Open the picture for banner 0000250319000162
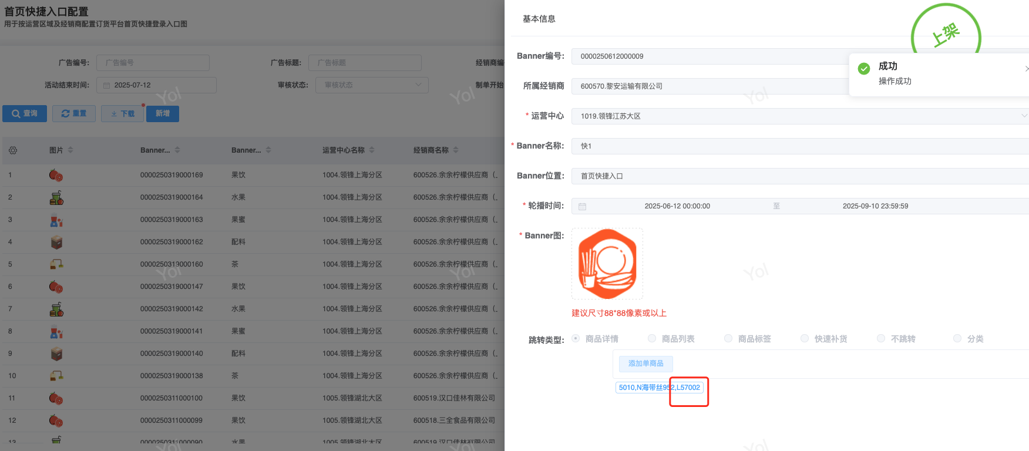Viewport: 1029px width, 451px height. coord(56,242)
